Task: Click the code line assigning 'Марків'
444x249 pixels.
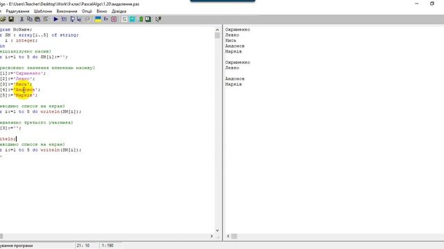Action: click(x=19, y=95)
